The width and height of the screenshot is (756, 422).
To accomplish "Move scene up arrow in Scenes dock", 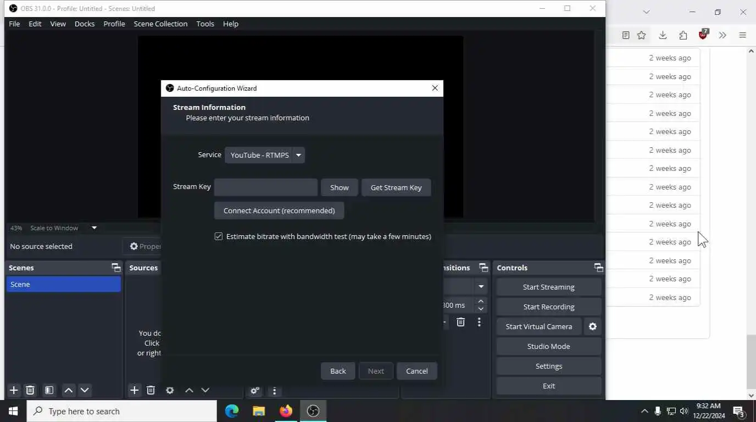I will pos(69,390).
